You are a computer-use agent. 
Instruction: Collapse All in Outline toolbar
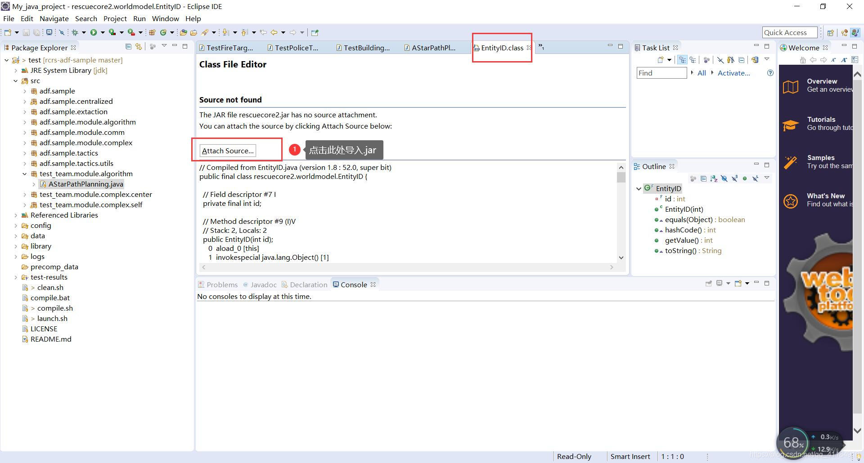pos(703,178)
